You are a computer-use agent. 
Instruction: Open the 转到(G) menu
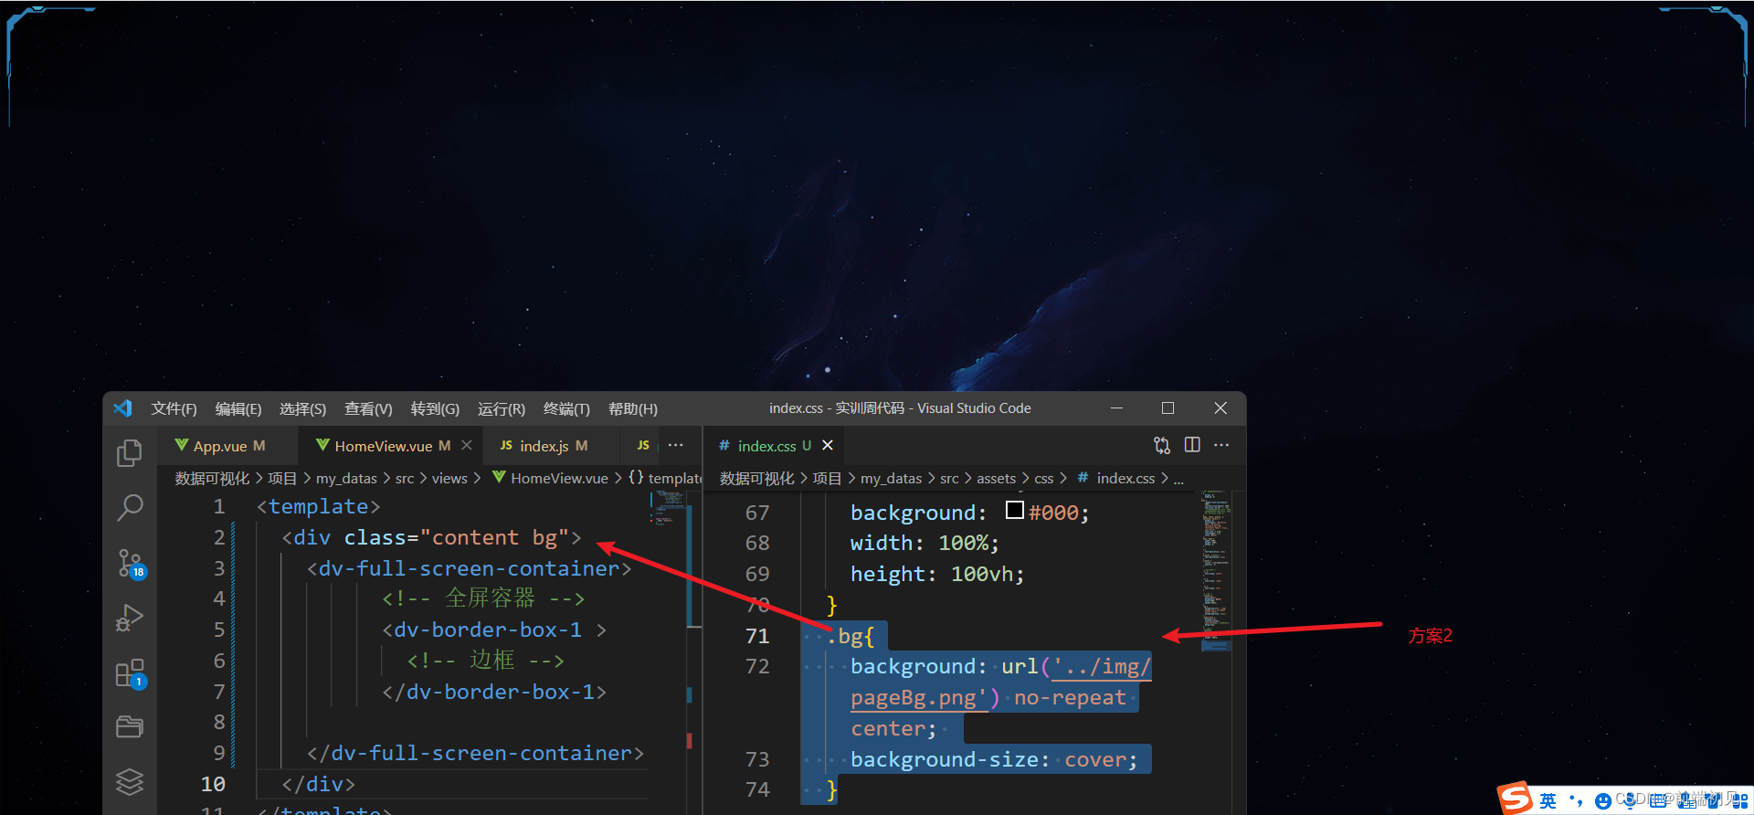click(x=435, y=408)
